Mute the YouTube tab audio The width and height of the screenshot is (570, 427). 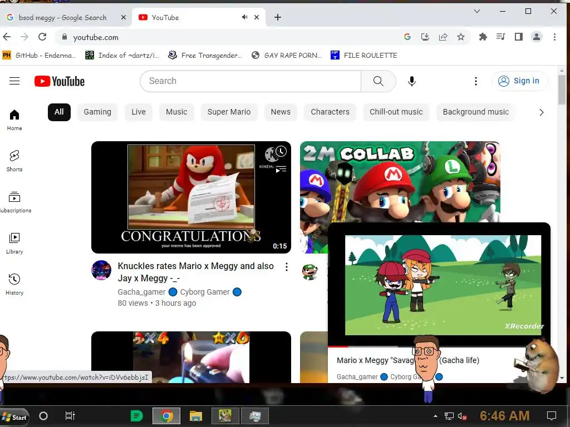click(x=245, y=17)
